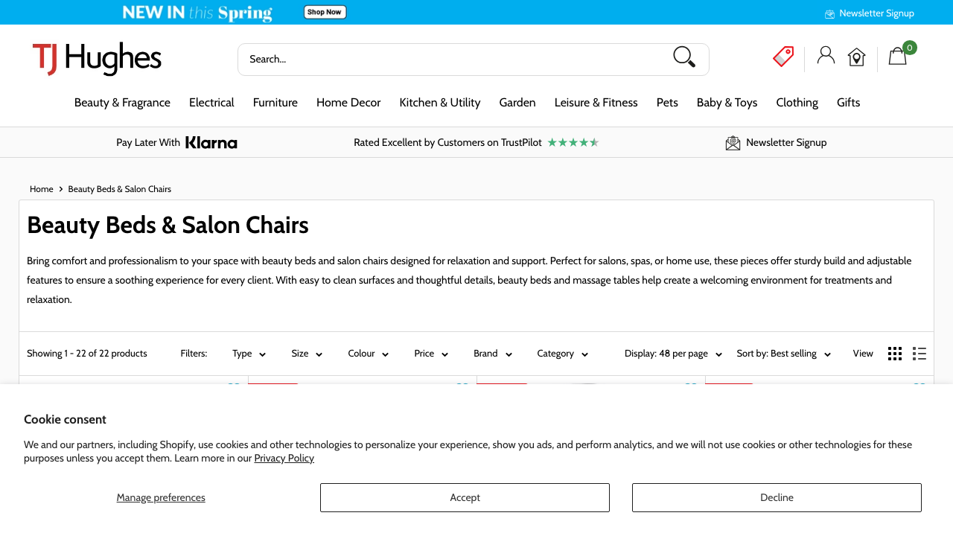The height and width of the screenshot is (536, 953).
Task: Click the search magnifier icon
Action: coord(684,57)
